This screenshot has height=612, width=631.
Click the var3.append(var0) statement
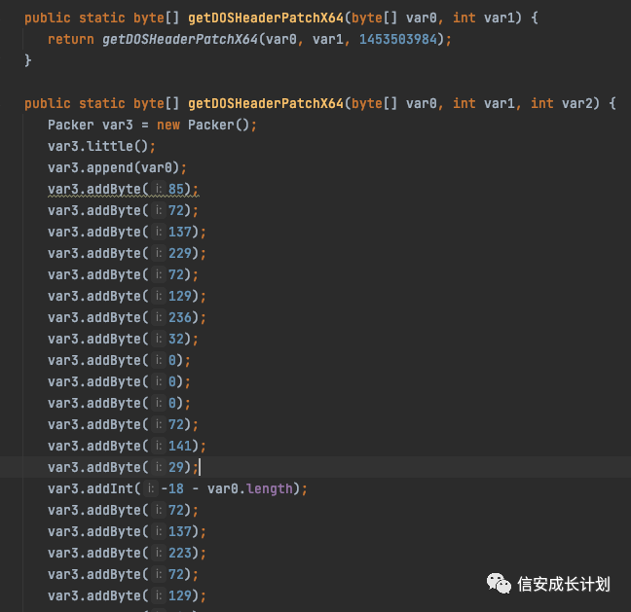click(x=117, y=167)
